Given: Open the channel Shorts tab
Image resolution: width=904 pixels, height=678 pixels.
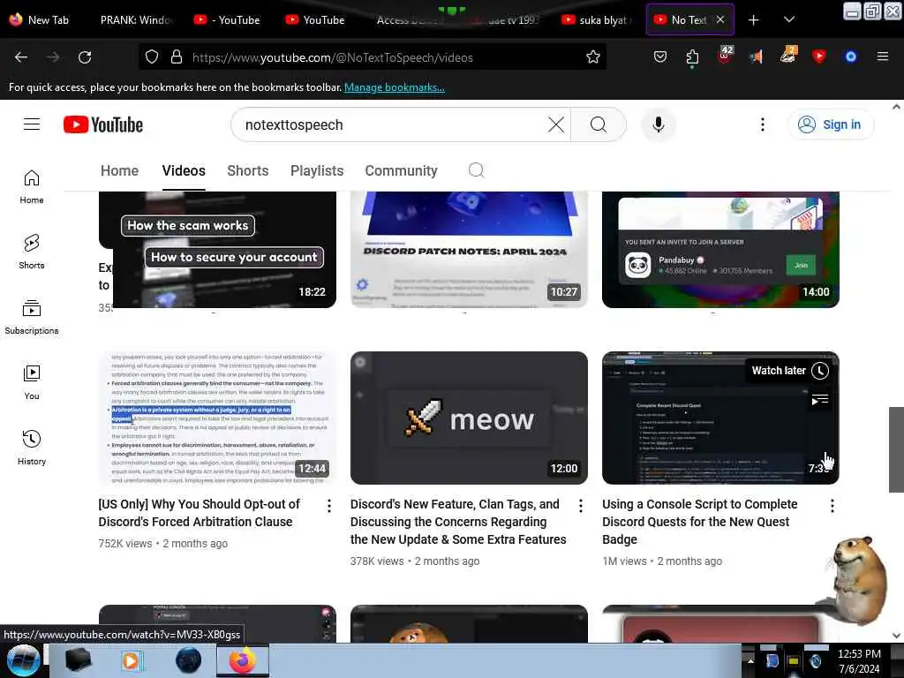Looking at the screenshot, I should pos(248,170).
